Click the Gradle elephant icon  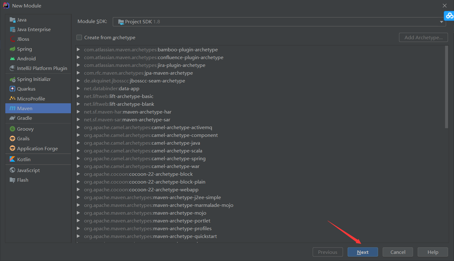coord(12,118)
